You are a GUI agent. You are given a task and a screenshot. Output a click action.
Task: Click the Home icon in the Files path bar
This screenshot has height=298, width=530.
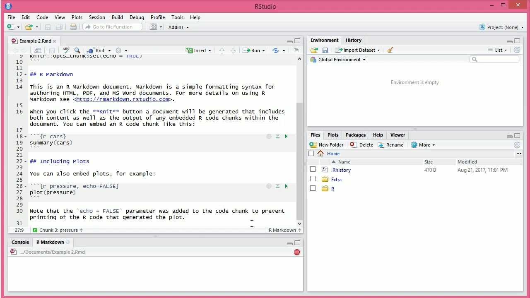(x=320, y=154)
